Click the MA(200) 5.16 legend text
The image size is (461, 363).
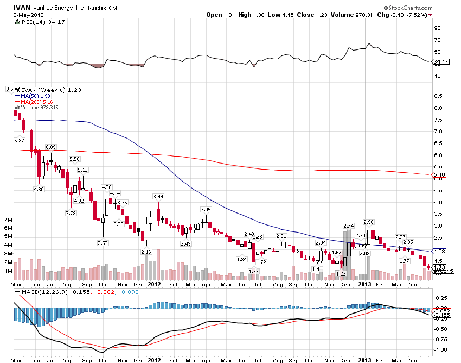tap(37, 102)
